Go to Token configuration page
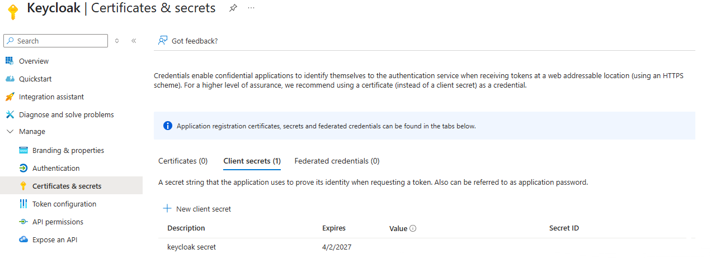This screenshot has height=259, width=711. pos(64,204)
